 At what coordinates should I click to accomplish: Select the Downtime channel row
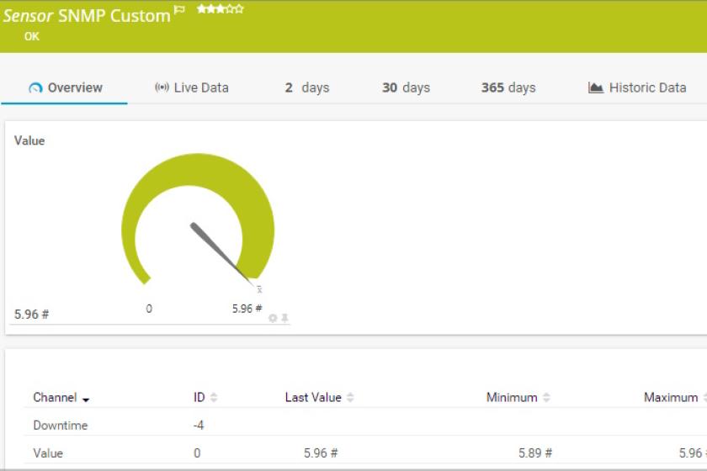click(365, 425)
